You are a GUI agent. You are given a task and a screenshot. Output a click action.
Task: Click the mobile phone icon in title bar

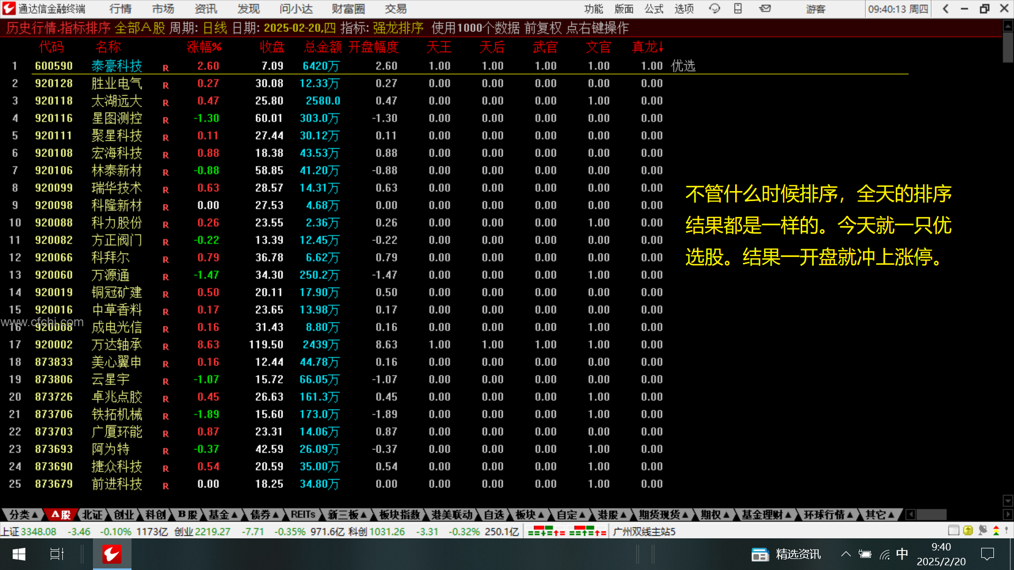point(738,8)
